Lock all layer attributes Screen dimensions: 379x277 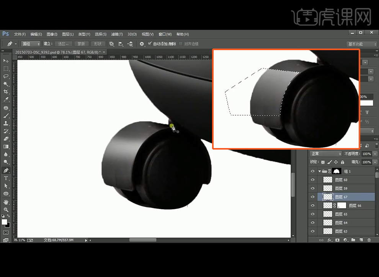point(343,162)
